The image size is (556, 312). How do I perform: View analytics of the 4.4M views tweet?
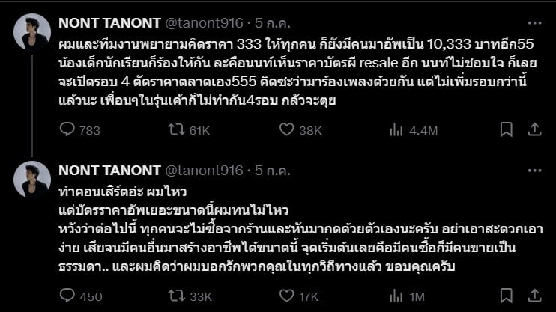pos(396,130)
